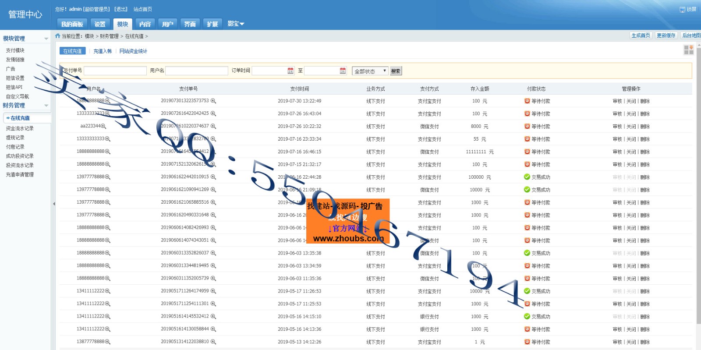The image size is (701, 350).
Task: Click the 更新缓存 button
Action: pos(666,35)
